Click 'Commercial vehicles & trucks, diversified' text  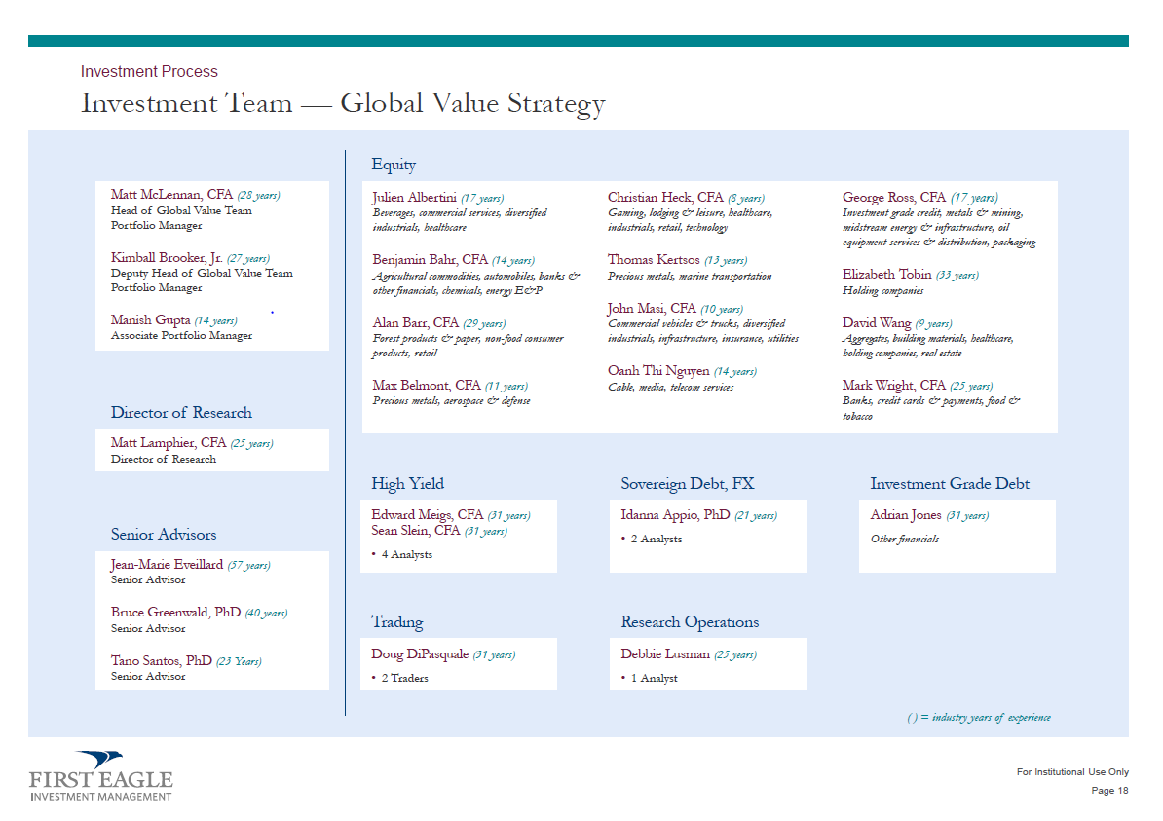[x=695, y=323]
